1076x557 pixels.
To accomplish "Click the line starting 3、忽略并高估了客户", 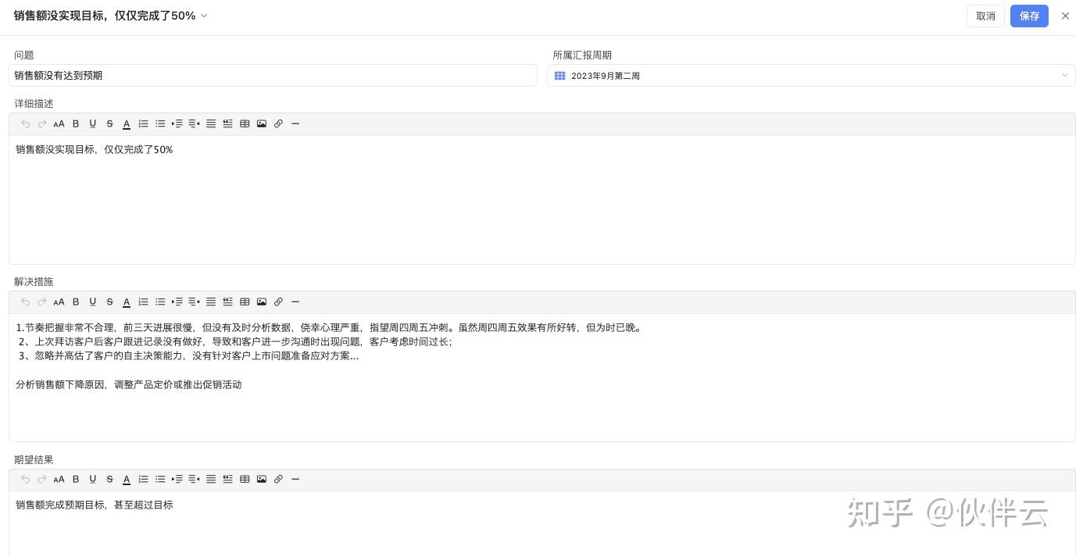I will 188,356.
